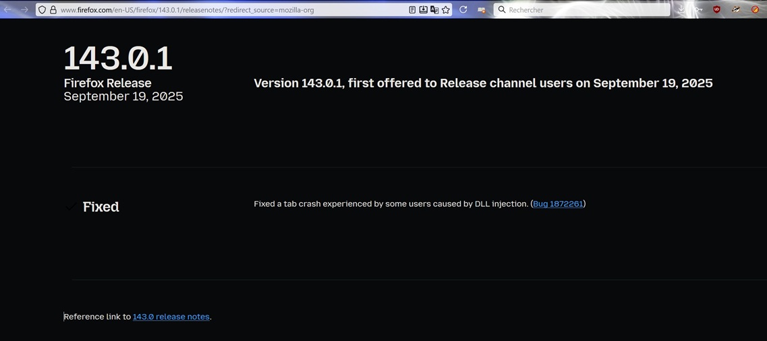767x341 pixels.
Task: Click the search magnifier icon
Action: [x=501, y=9]
